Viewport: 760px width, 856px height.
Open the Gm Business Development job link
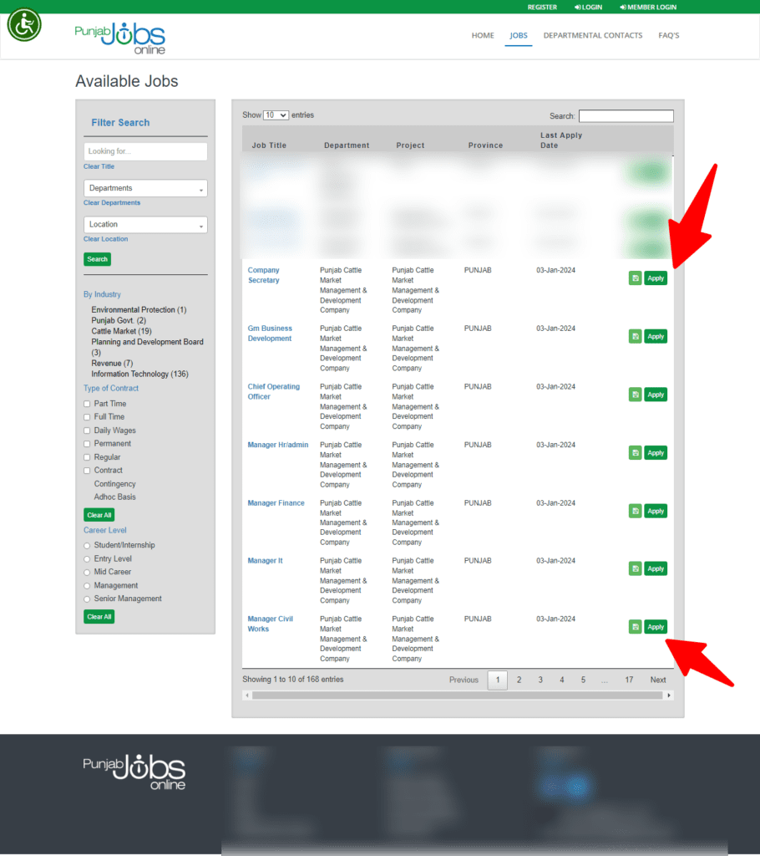click(270, 334)
